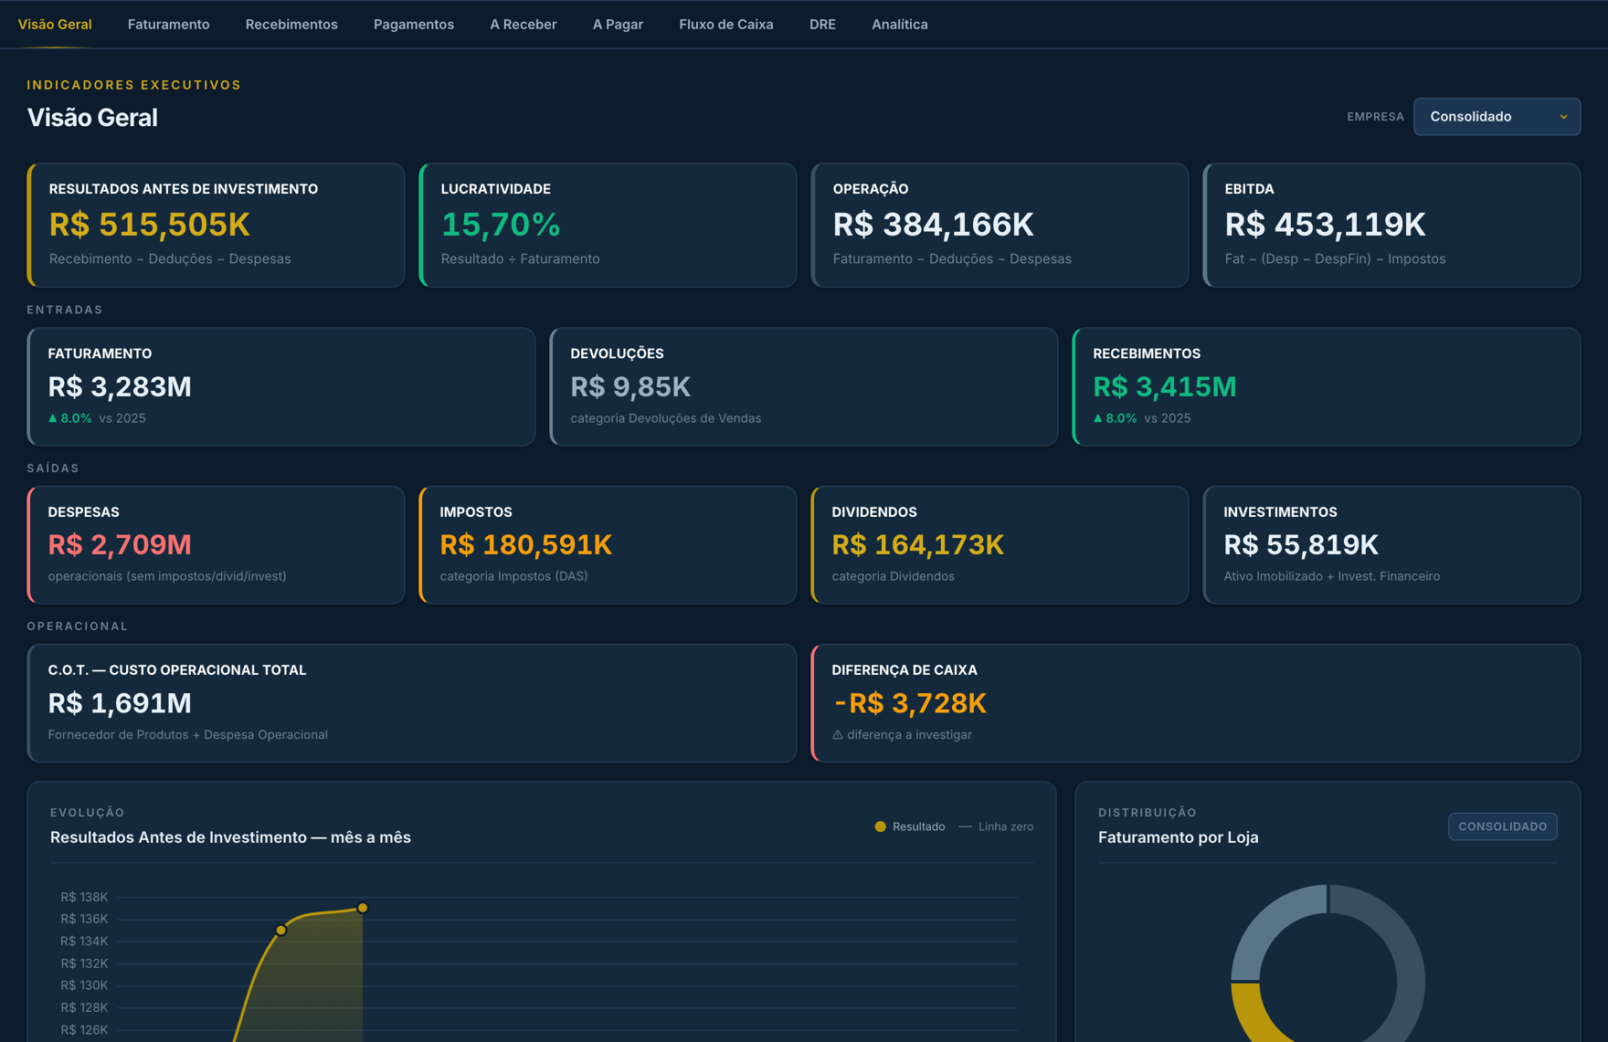Click the Empresa dropdown chevron arrow

(x=1563, y=117)
